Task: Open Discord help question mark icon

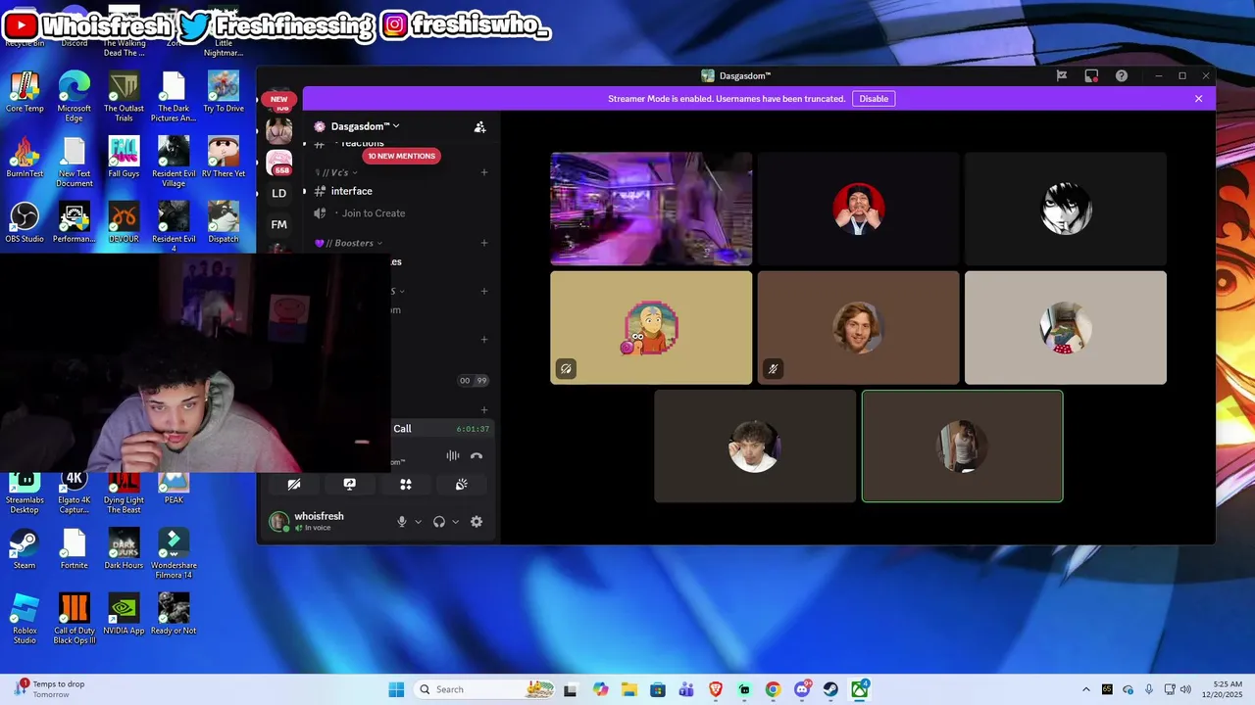Action: 1122,75
